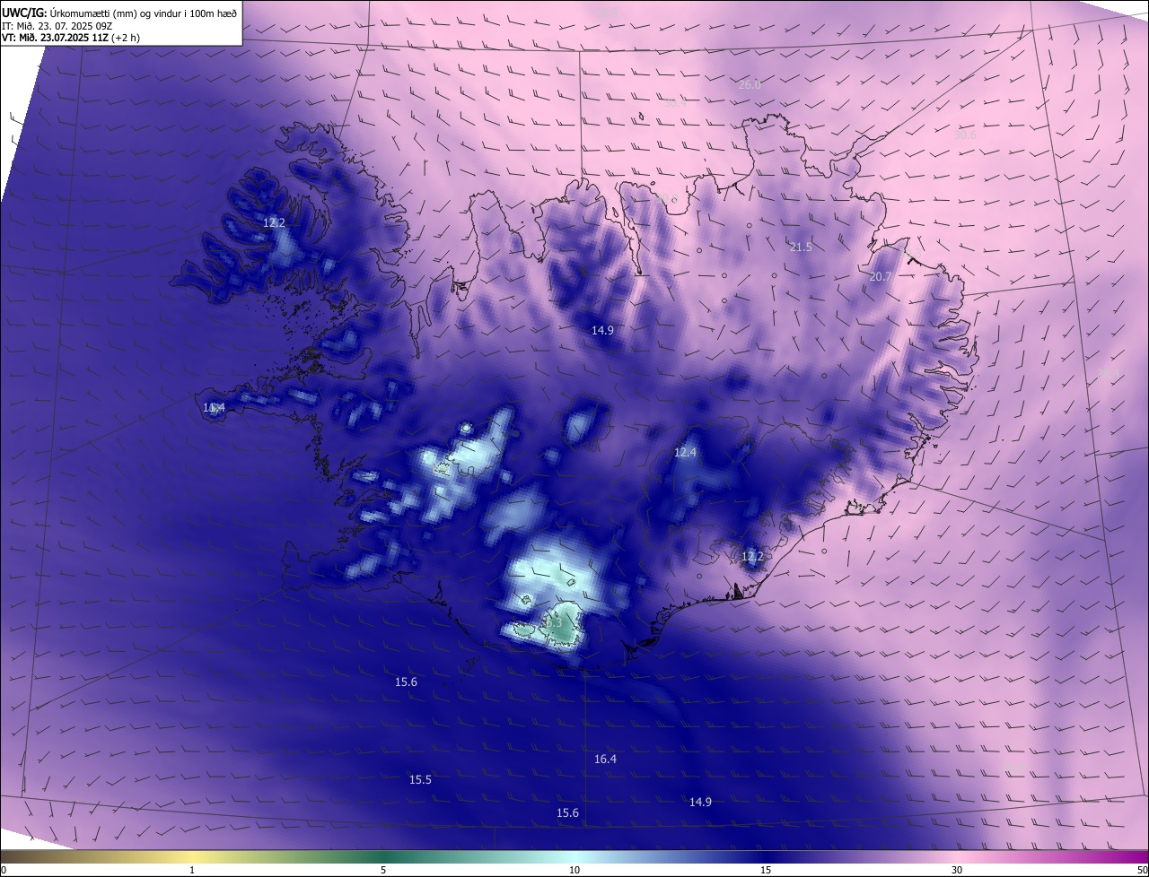Pick the green colour band above tick 5

[x=383, y=856]
